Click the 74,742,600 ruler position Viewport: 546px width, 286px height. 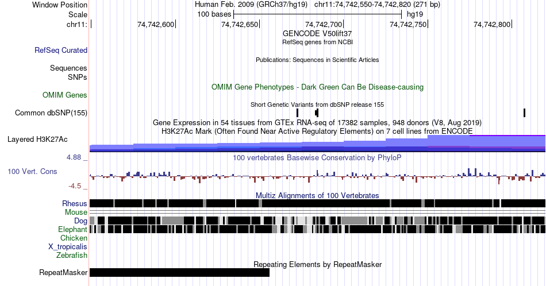point(156,24)
